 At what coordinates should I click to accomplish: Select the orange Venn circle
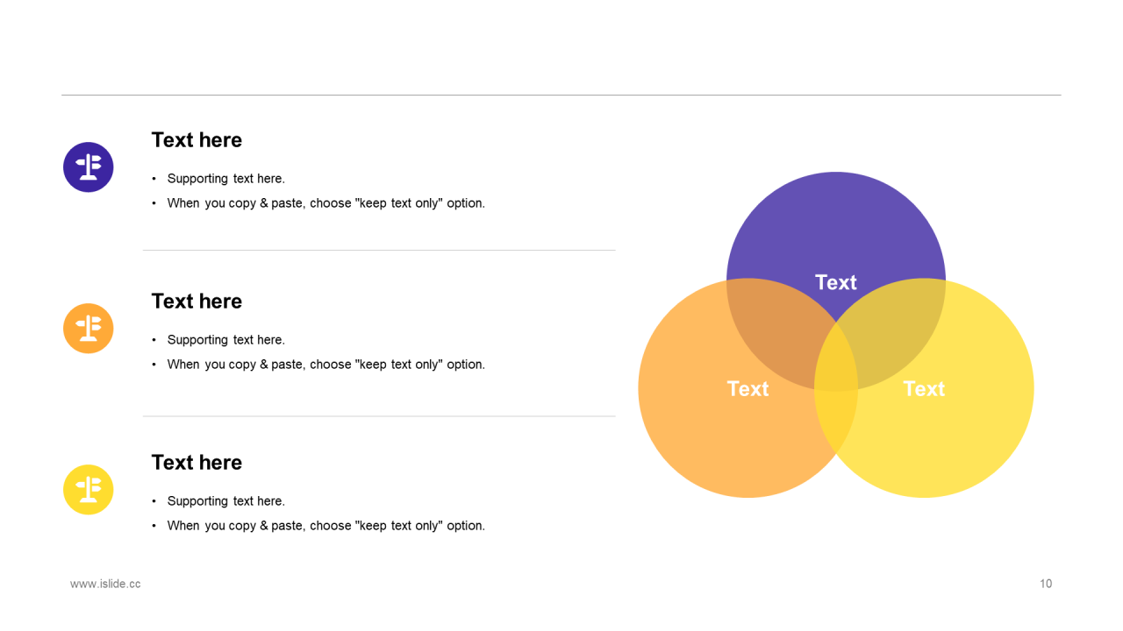[702, 421]
